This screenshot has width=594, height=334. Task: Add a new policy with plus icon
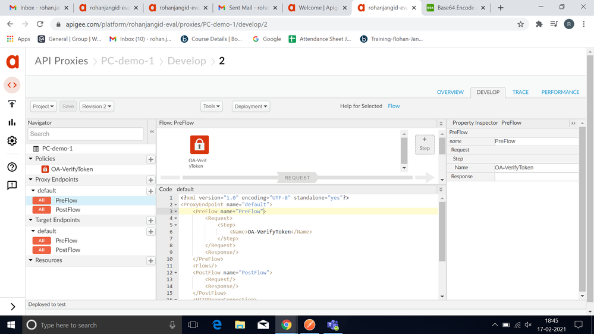(151, 159)
